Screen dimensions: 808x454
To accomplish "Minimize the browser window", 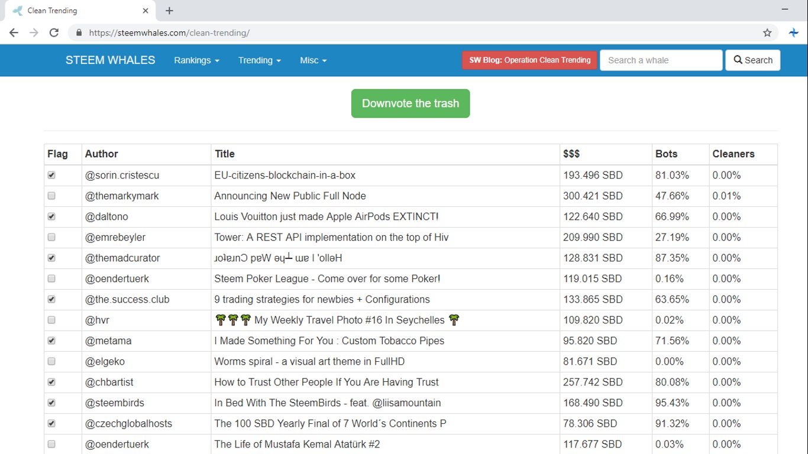I will (x=785, y=9).
